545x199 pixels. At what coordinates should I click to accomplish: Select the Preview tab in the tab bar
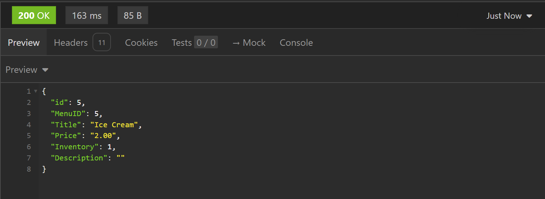click(x=23, y=43)
